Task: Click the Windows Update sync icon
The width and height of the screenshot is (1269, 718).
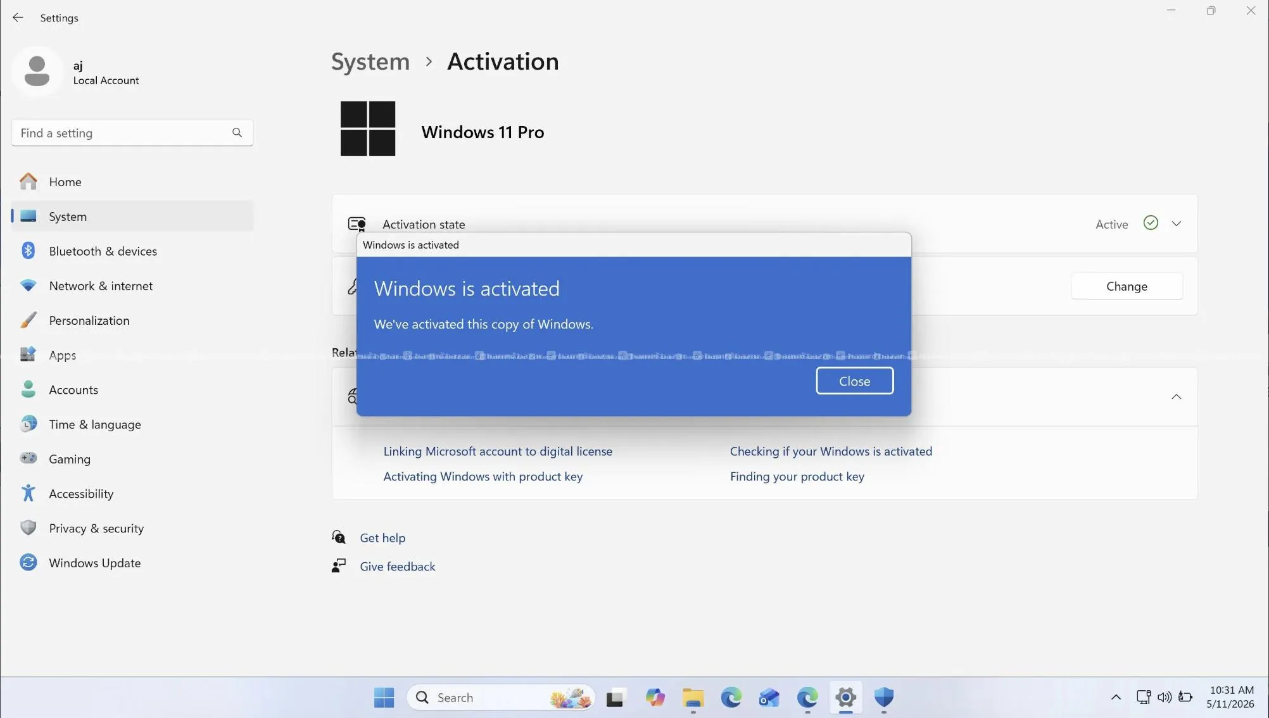Action: (28, 562)
